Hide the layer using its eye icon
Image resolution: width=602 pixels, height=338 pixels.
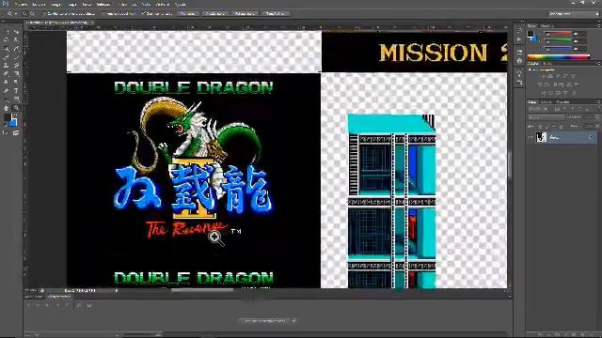click(531, 137)
